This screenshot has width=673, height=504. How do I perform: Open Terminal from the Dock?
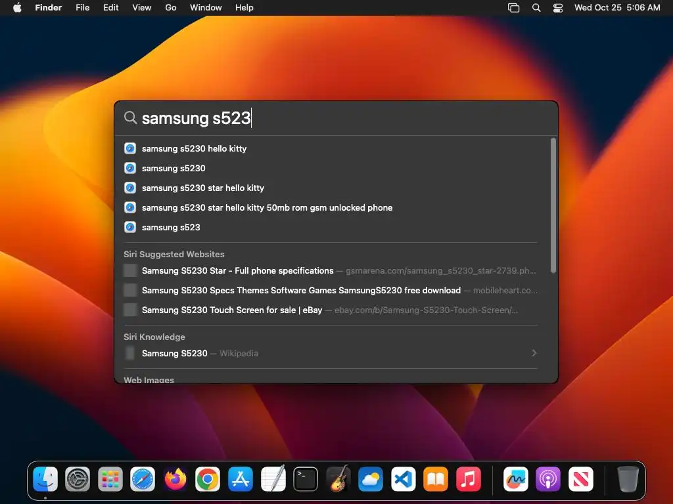pos(306,478)
